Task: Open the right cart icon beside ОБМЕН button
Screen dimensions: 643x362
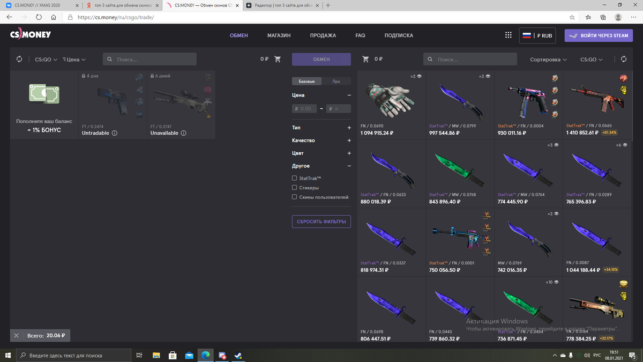Action: tap(366, 59)
